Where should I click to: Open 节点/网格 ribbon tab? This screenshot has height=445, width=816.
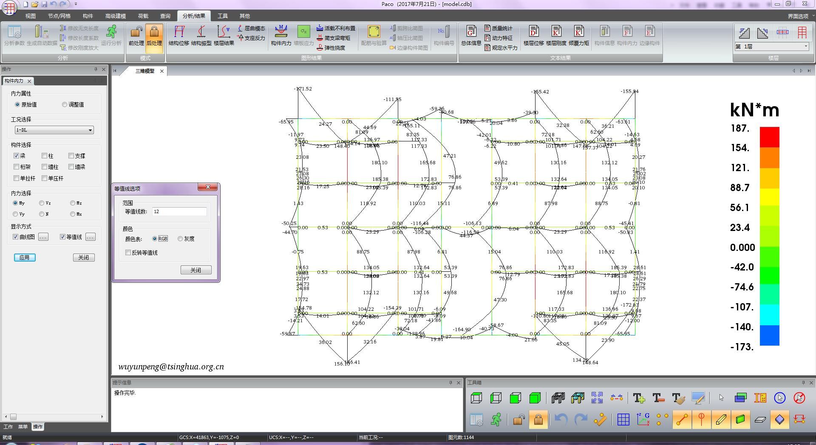point(59,16)
